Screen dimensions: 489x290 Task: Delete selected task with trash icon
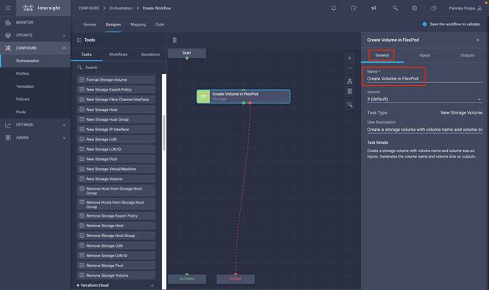[x=174, y=40]
